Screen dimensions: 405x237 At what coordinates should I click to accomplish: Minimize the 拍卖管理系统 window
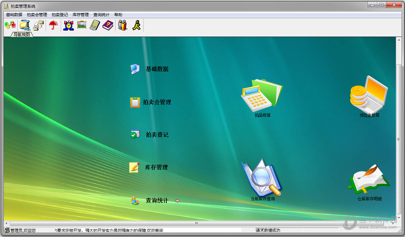click(372, 5)
